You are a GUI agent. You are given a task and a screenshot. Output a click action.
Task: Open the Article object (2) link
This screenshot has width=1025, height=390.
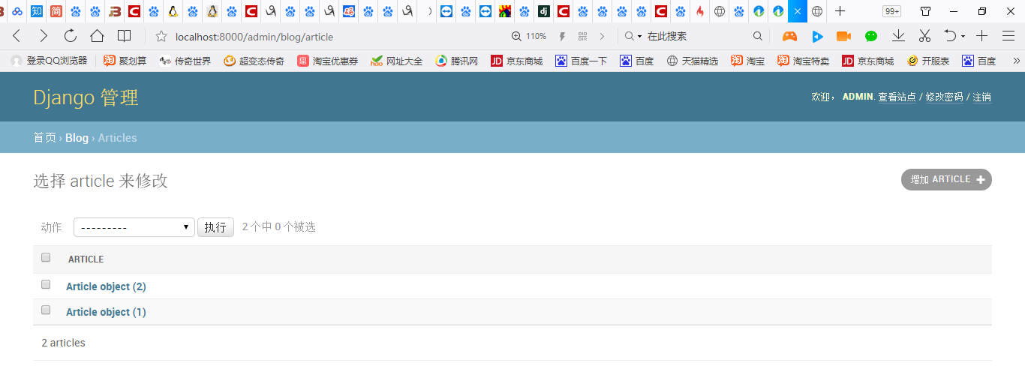[106, 286]
